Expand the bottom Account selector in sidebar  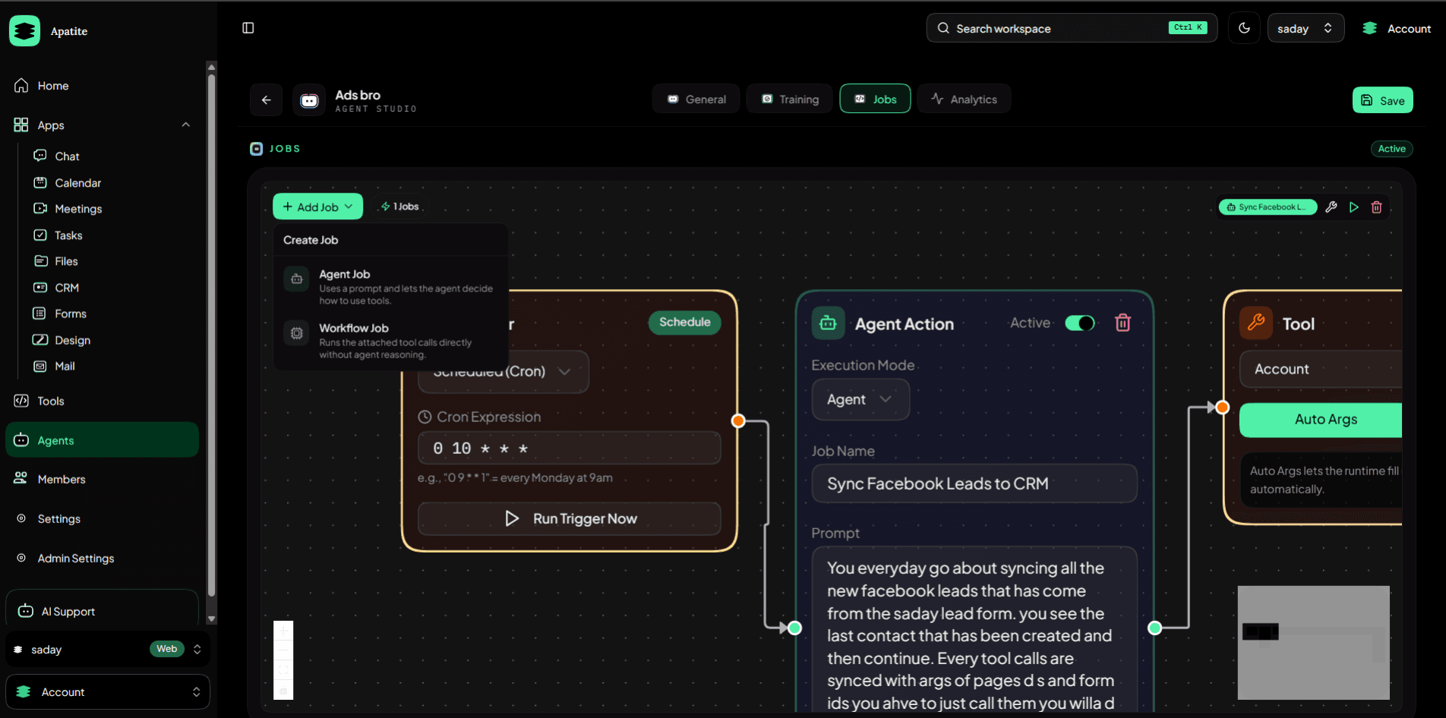click(x=108, y=692)
